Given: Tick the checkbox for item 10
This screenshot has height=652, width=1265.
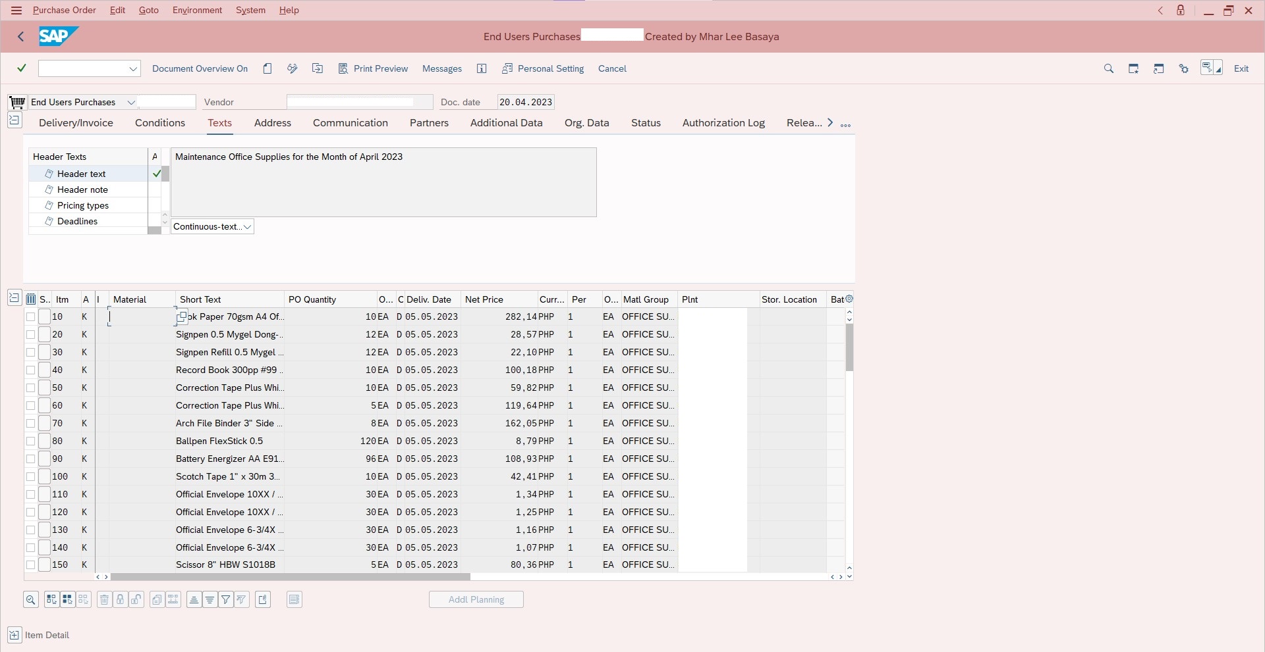Looking at the screenshot, I should pyautogui.click(x=30, y=317).
